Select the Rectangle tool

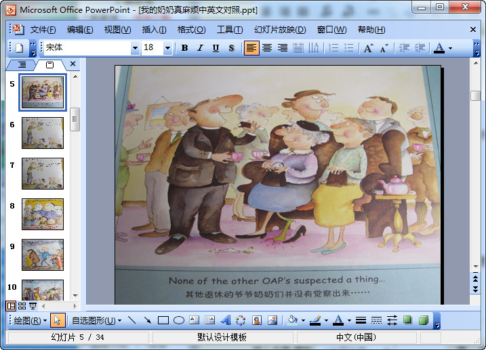coord(163,320)
